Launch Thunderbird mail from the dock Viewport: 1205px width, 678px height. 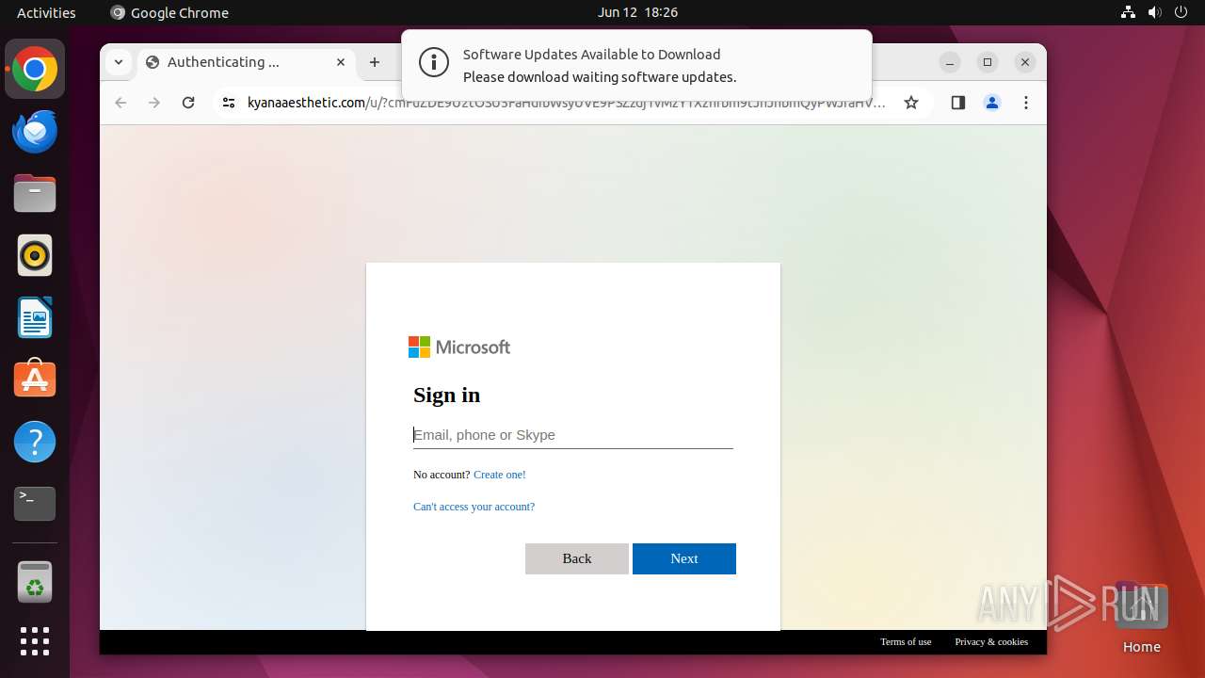[35, 131]
